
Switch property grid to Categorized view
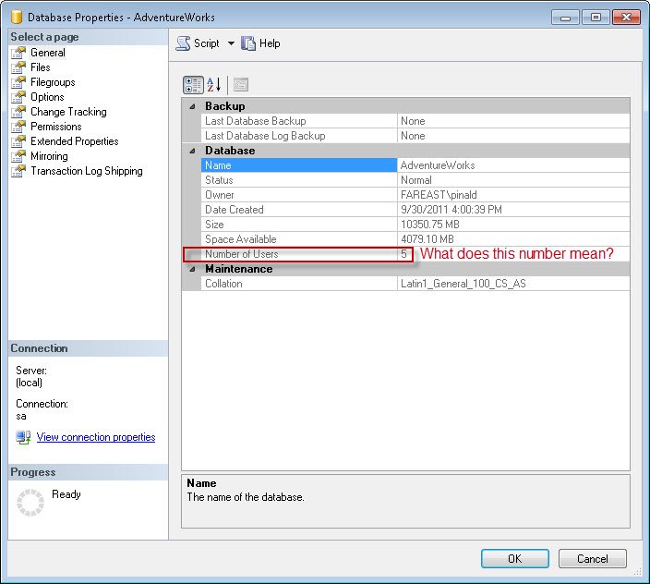(193, 85)
